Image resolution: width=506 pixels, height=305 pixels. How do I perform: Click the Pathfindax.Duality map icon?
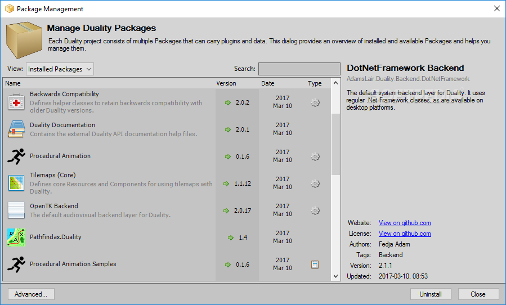click(x=16, y=237)
